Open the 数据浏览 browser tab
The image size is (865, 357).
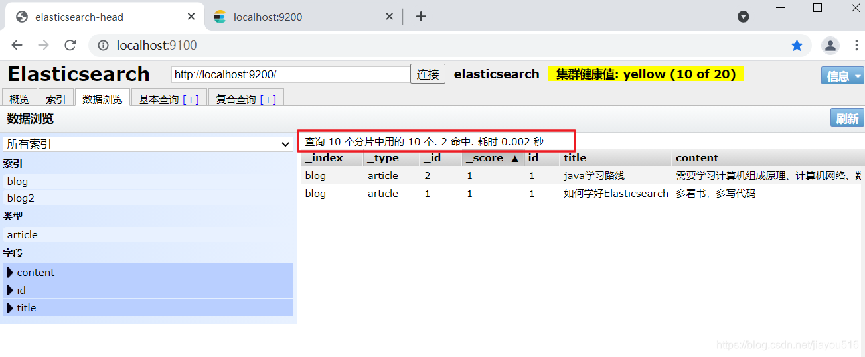coord(102,99)
